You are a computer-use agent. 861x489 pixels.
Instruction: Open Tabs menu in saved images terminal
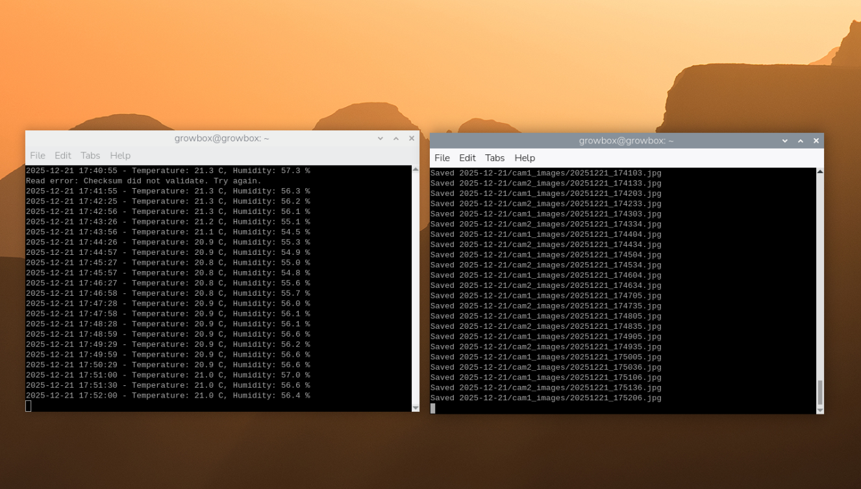[x=495, y=158]
